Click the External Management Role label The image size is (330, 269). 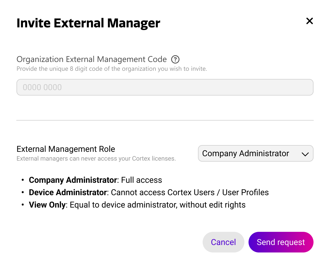[x=66, y=149]
